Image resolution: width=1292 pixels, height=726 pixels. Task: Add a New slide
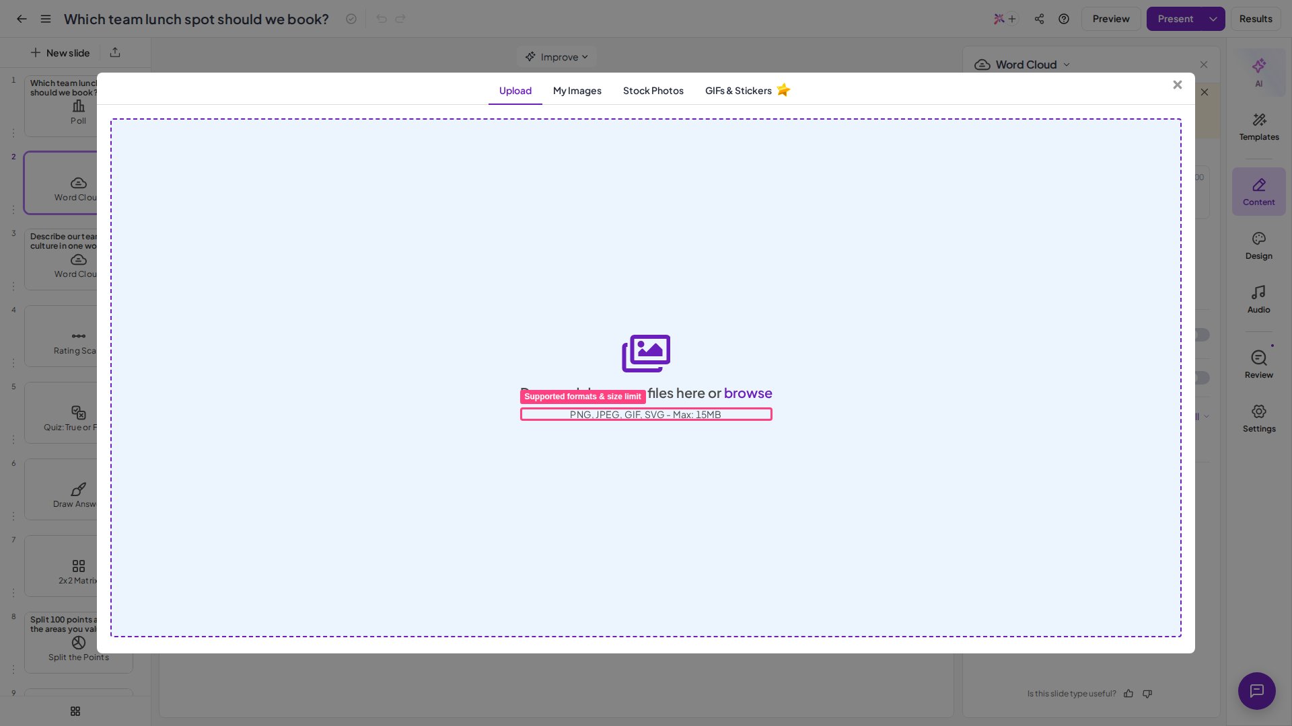(x=60, y=52)
